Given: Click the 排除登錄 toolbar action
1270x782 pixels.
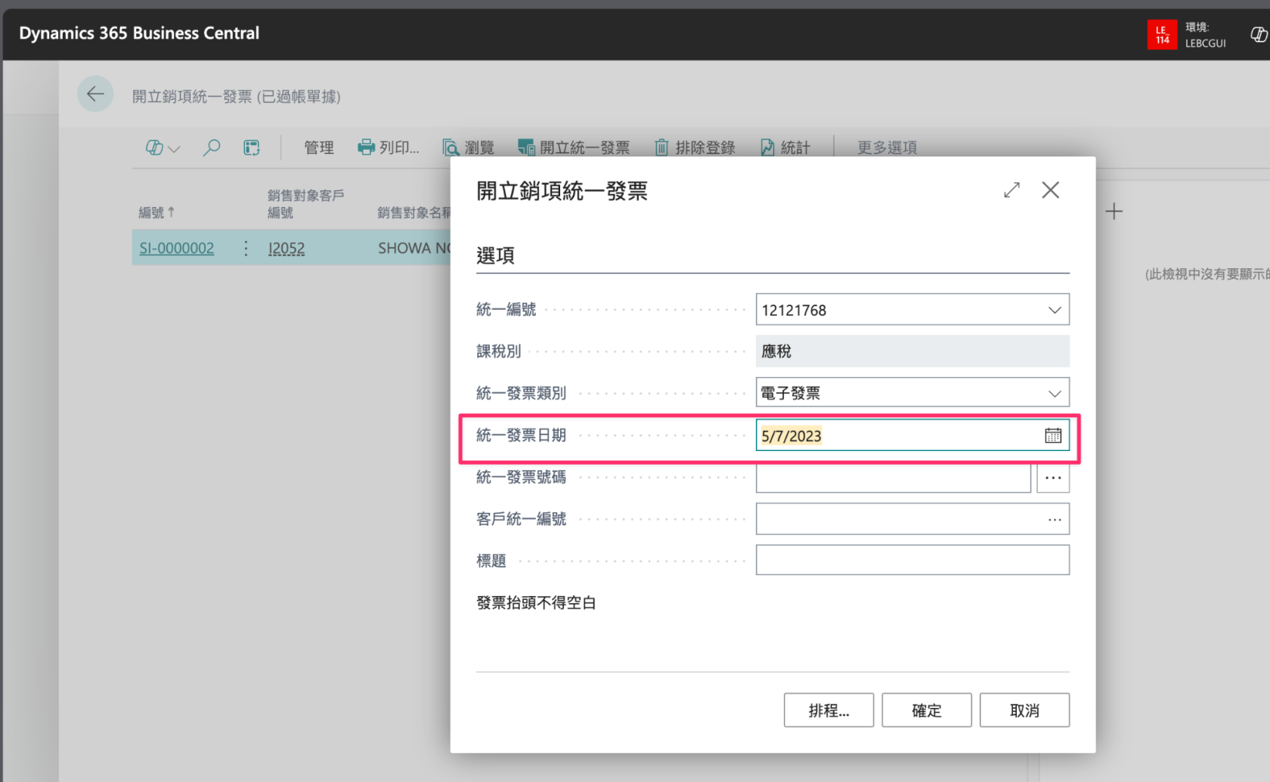Looking at the screenshot, I should 695,147.
